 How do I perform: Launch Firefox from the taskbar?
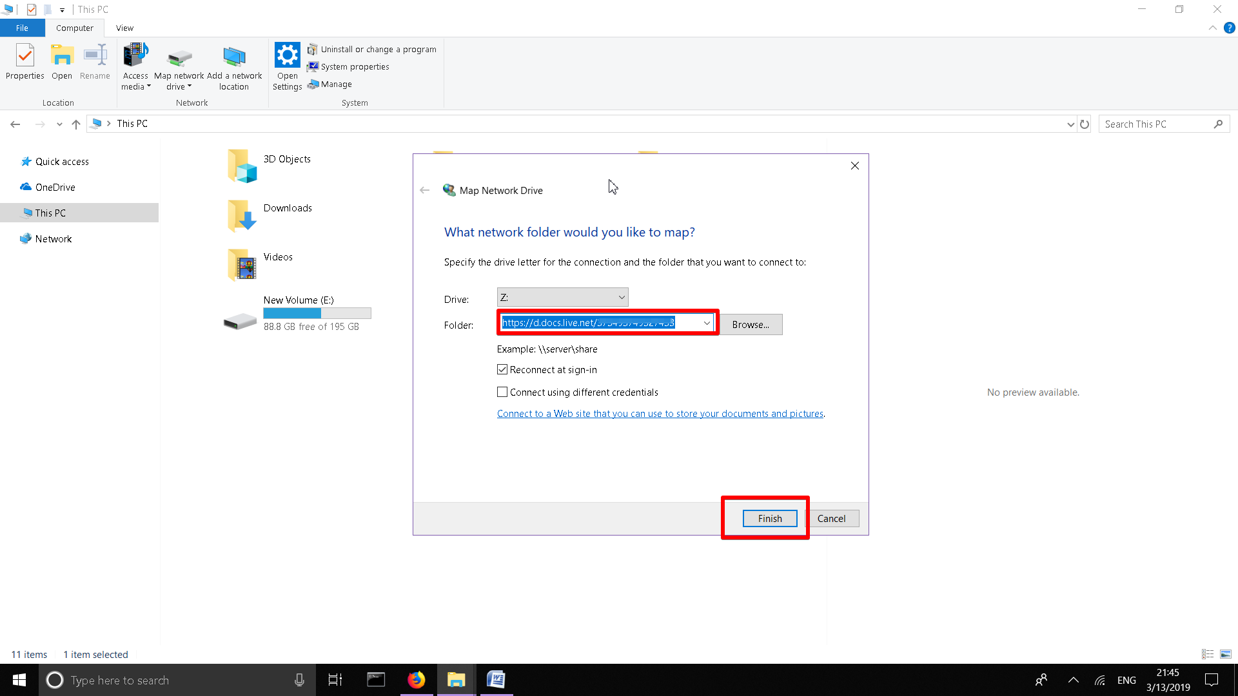coord(417,680)
